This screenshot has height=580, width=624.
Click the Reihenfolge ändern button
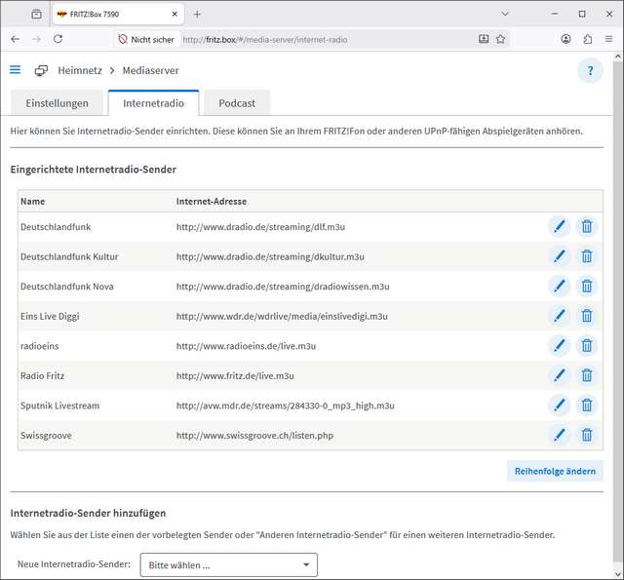(555, 471)
